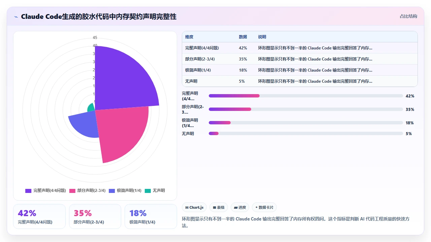The image size is (431, 242).
Task: Select table cell 完整声明(4/4问题)
Action: point(202,48)
